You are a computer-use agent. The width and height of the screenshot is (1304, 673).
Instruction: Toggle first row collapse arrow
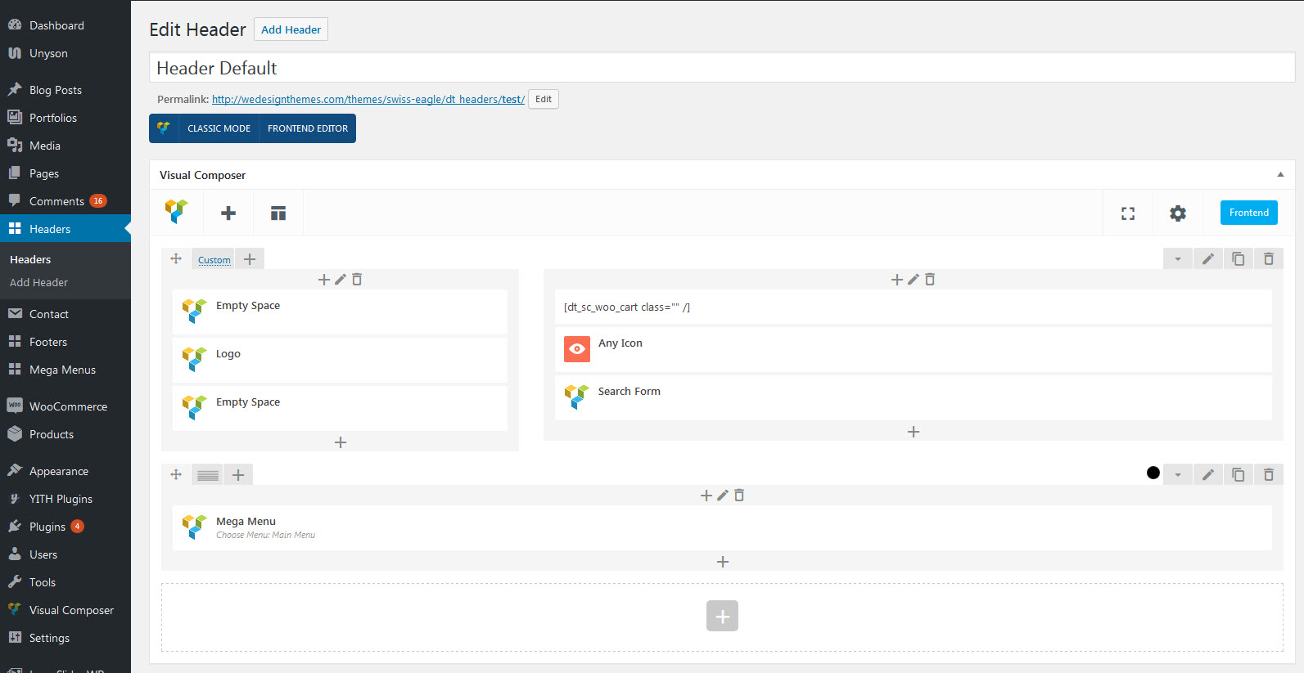[1178, 259]
